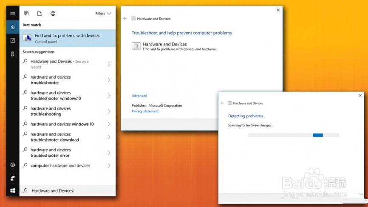Click the Windows Start button
The height and width of the screenshot is (207, 368).
[x=13, y=190]
